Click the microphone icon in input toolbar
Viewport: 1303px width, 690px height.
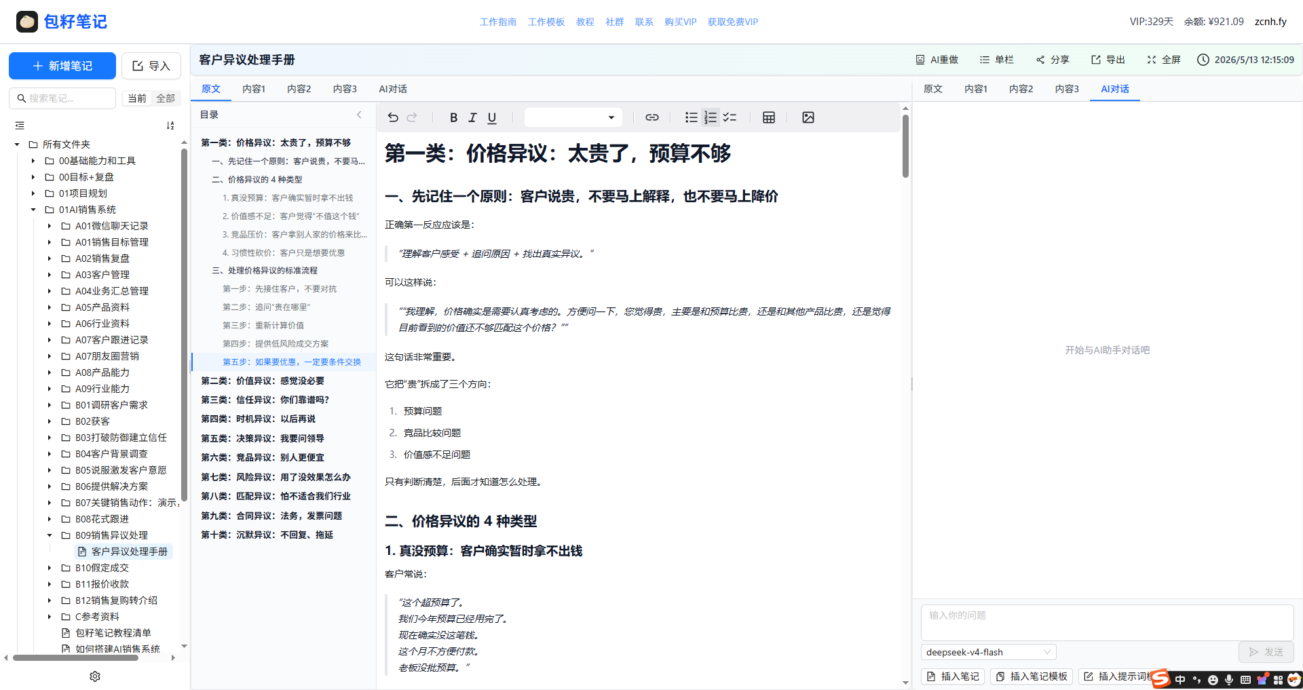(x=1229, y=680)
